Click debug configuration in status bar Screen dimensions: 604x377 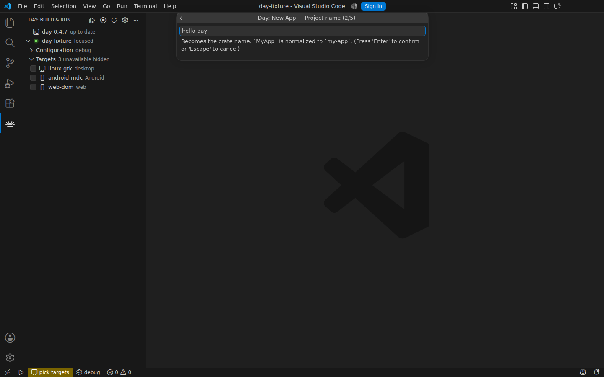[x=88, y=372]
